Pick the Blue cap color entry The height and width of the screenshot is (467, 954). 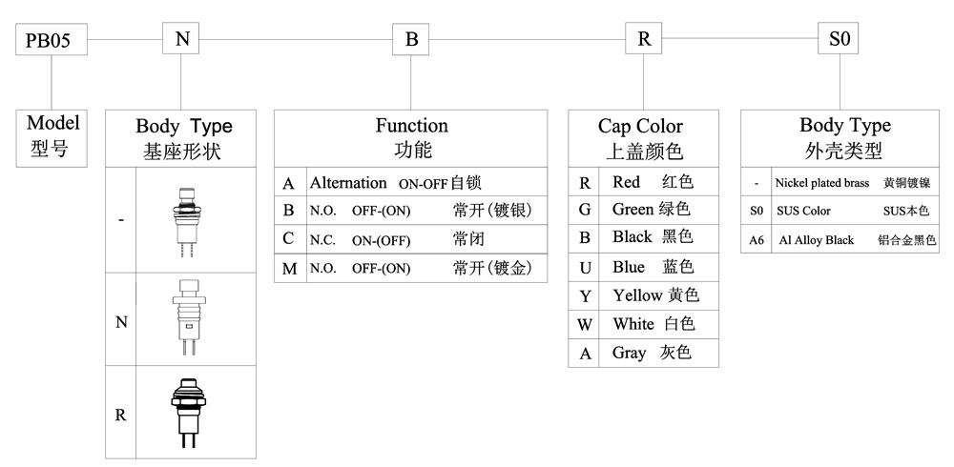643,267
